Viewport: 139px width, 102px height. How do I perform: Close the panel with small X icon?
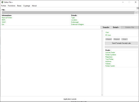138,8
